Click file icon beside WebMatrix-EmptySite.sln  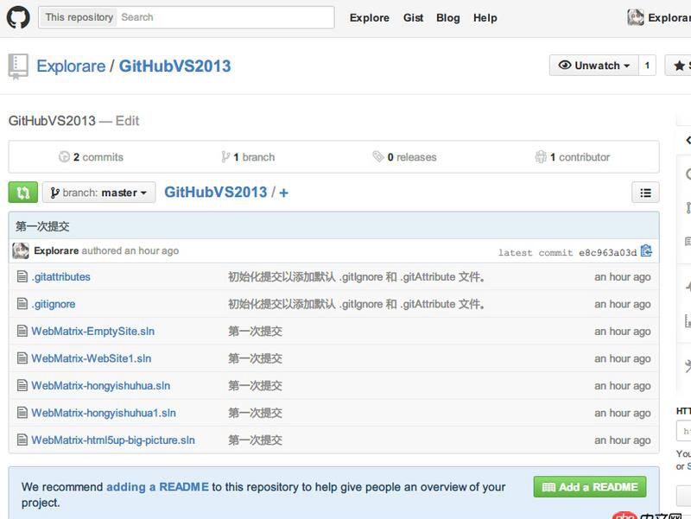pyautogui.click(x=22, y=331)
